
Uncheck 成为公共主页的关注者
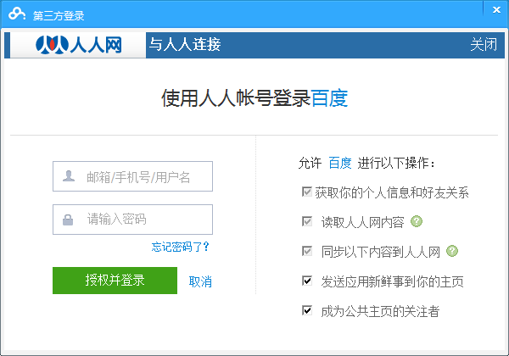click(x=307, y=310)
